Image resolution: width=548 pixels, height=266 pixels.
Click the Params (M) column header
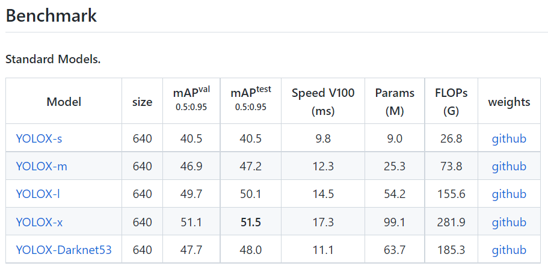click(x=395, y=102)
